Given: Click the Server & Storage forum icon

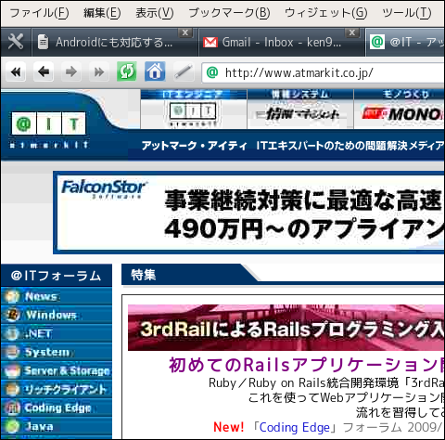Looking at the screenshot, I should point(12,370).
